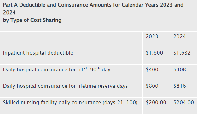Click the $800 lifetime reserve value
The width and height of the screenshot is (197, 114).
(x=152, y=86)
